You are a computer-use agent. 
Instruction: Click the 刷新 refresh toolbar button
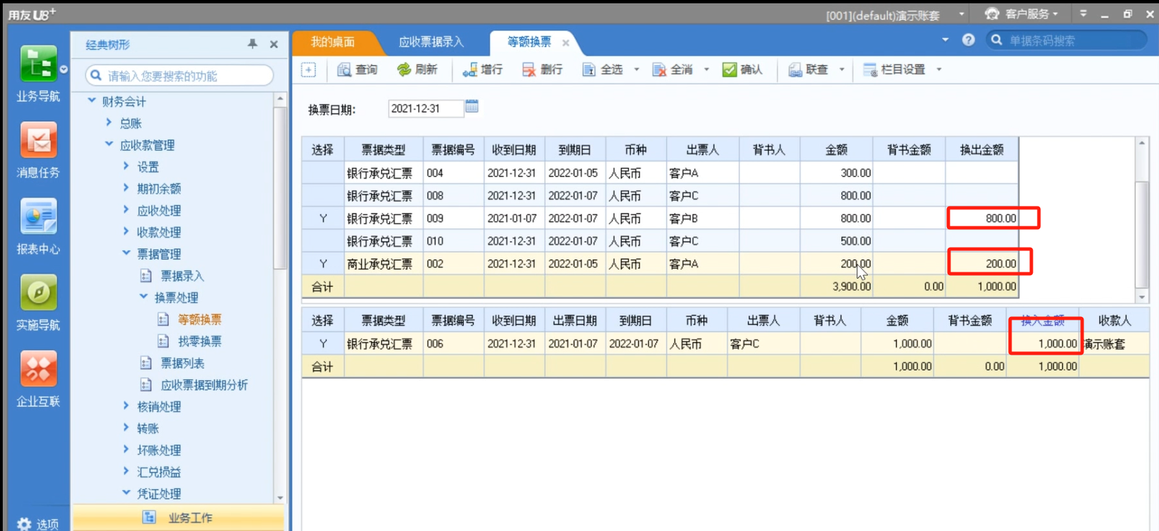pos(417,69)
